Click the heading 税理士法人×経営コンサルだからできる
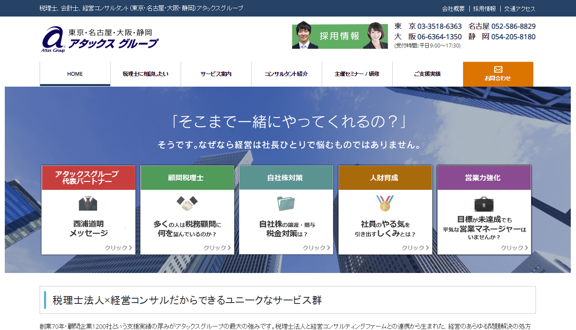Viewport: 576px width, 330px height. 187,300
